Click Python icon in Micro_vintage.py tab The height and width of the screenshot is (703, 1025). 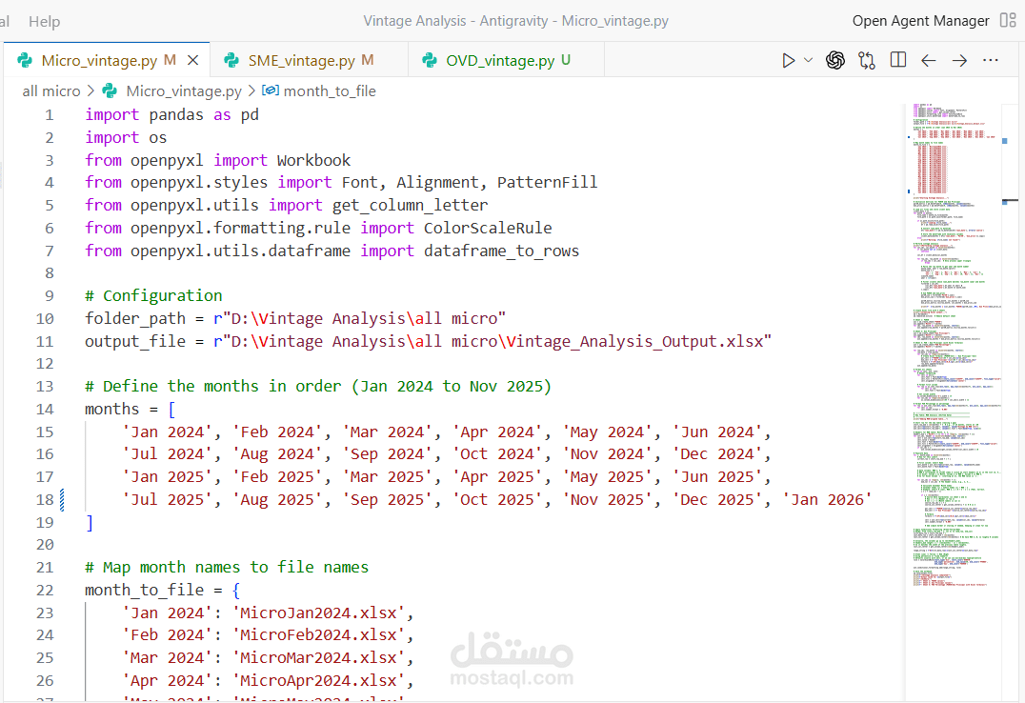click(25, 61)
